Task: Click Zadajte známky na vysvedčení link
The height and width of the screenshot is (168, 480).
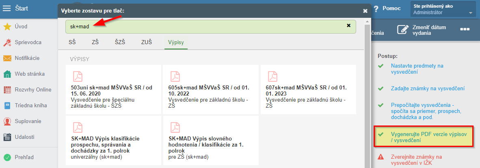Action: coord(428,88)
